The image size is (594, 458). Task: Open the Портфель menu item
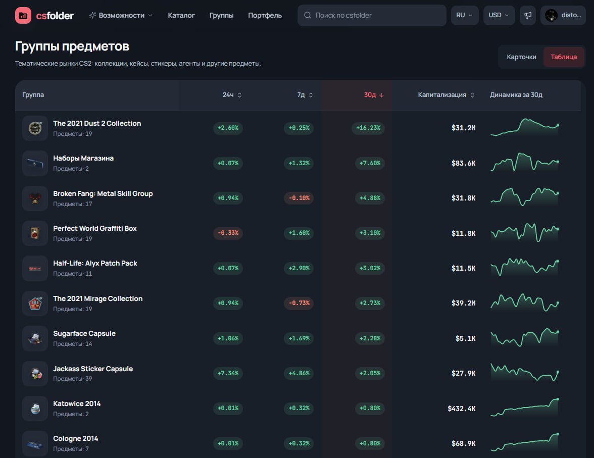[265, 16]
